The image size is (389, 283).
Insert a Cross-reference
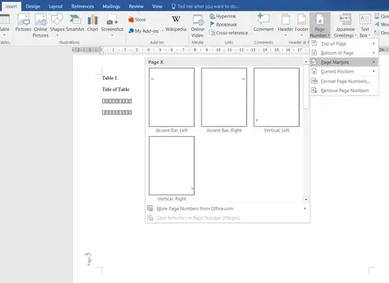pos(228,32)
